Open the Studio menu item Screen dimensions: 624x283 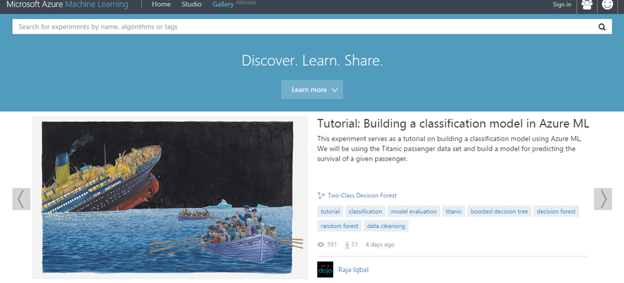pyautogui.click(x=191, y=4)
